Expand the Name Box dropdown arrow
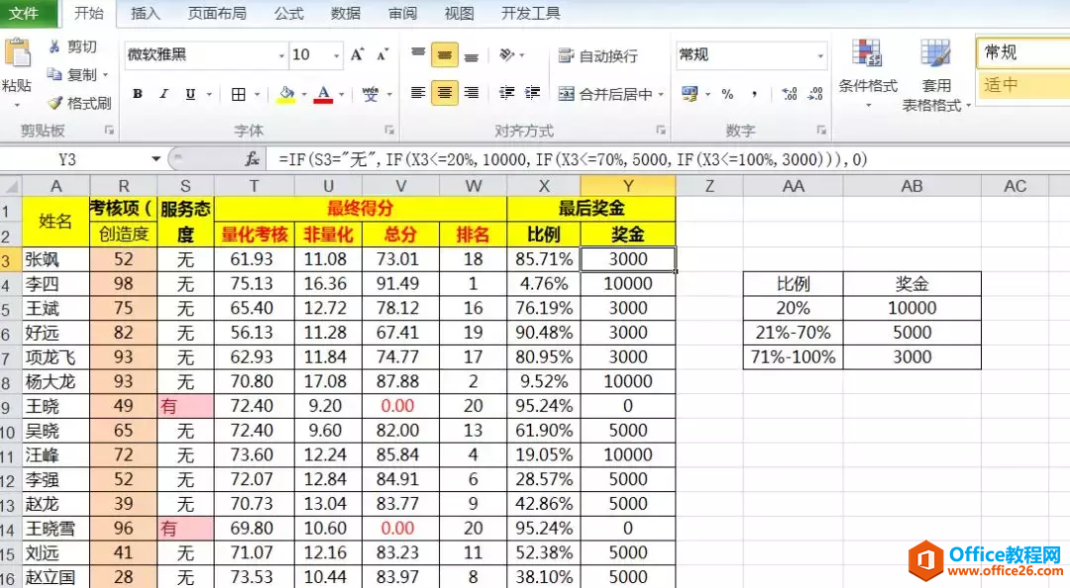The width and height of the screenshot is (1070, 588). coord(156,159)
